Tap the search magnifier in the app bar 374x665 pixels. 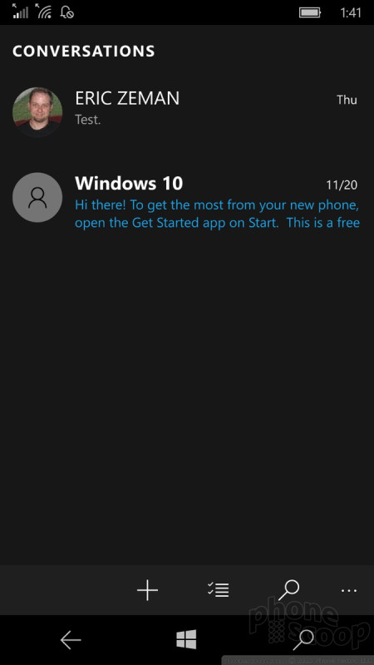(x=288, y=590)
